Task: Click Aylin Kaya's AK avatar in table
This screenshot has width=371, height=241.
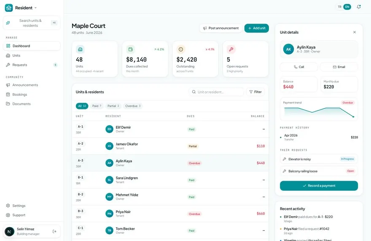Action: click(x=109, y=163)
